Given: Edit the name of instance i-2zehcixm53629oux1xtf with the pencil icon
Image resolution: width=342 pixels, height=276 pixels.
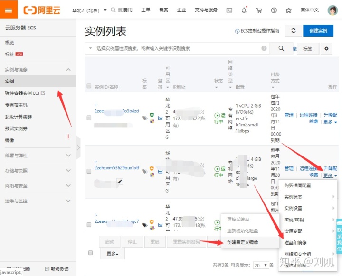Looking at the screenshot, I should click(x=120, y=181).
